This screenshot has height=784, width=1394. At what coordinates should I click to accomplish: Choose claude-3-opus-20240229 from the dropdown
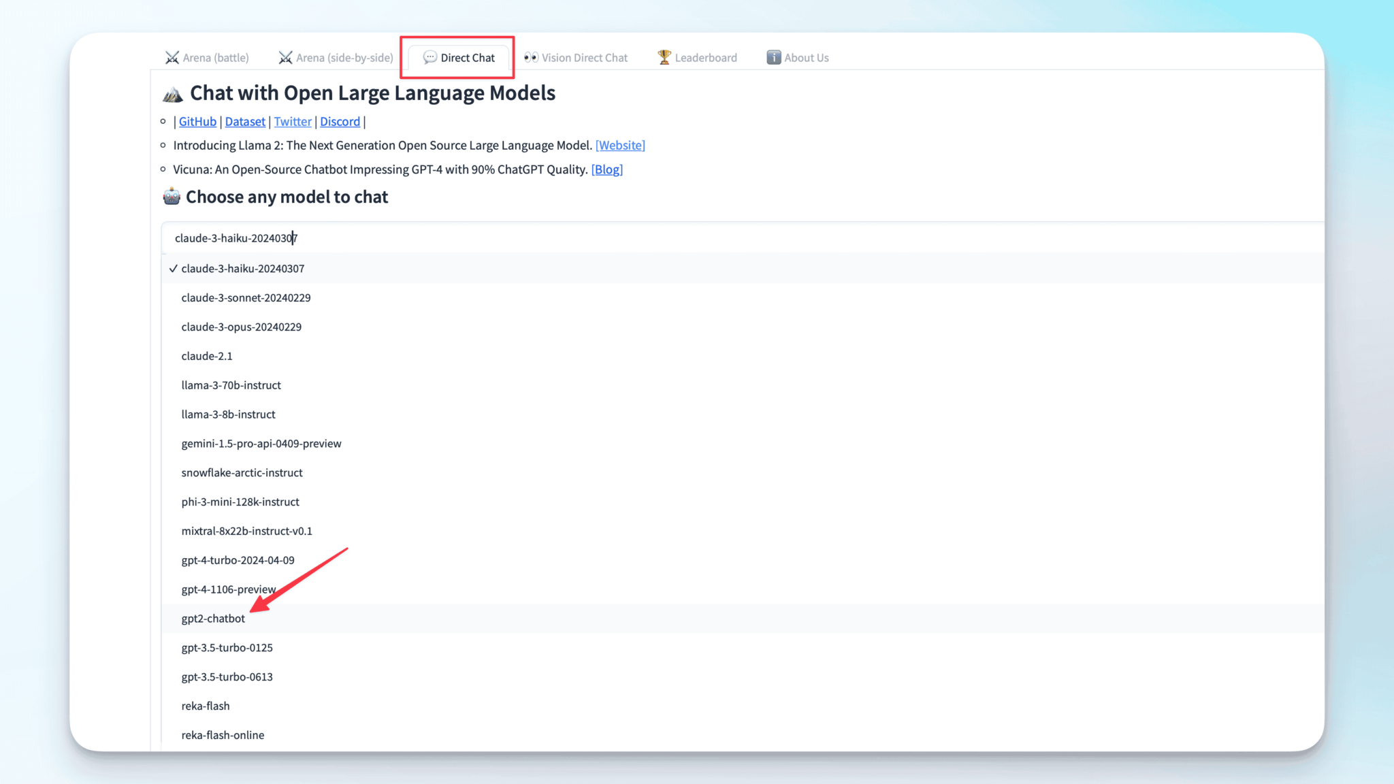pyautogui.click(x=241, y=327)
